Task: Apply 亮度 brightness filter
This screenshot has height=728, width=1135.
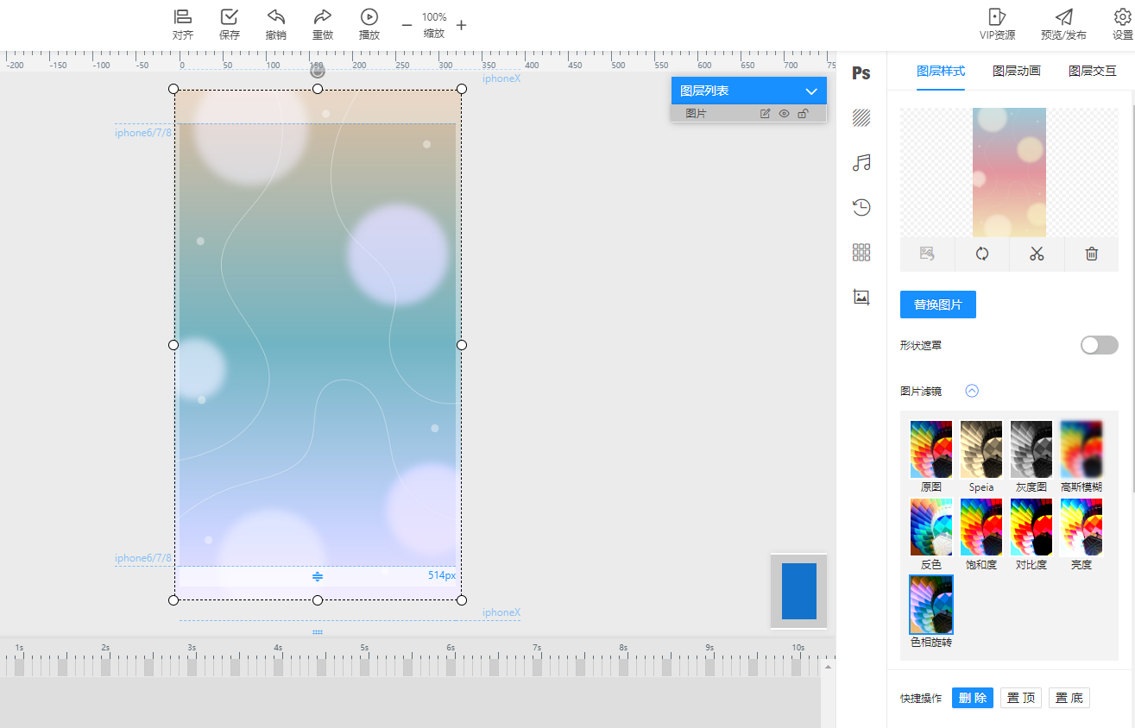Action: click(1081, 527)
